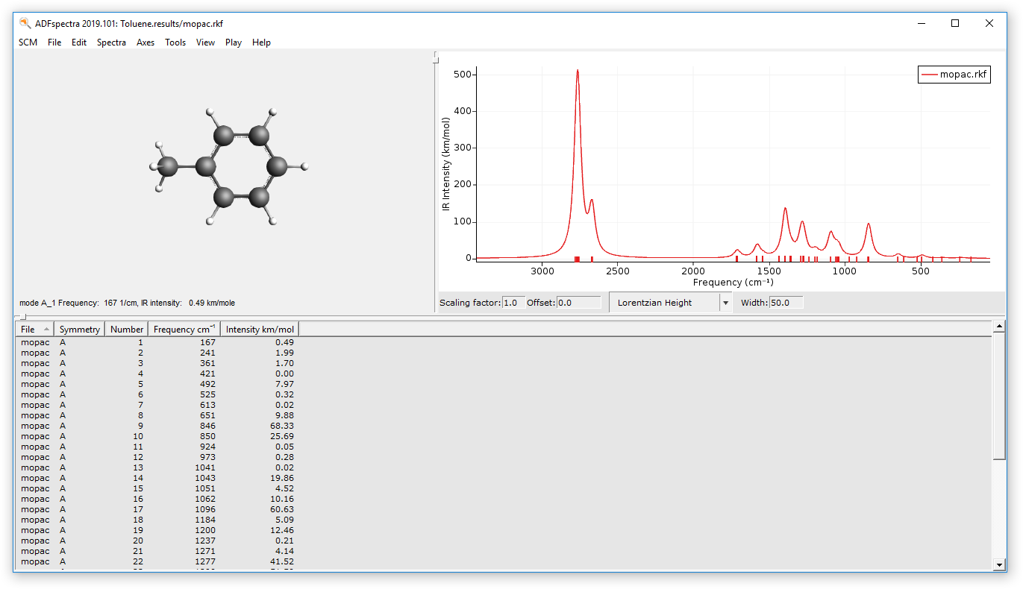Click intensity value 41.52 in the table
The height and width of the screenshot is (589, 1023).
pos(282,561)
